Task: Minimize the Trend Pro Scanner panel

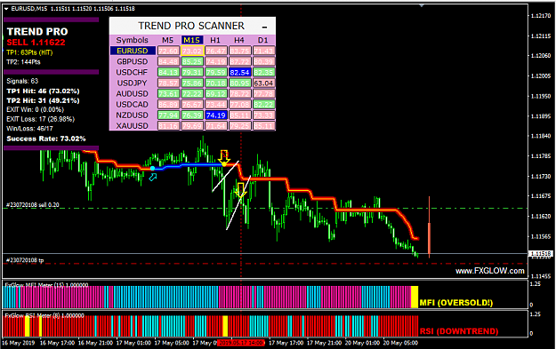Action: pyautogui.click(x=264, y=28)
